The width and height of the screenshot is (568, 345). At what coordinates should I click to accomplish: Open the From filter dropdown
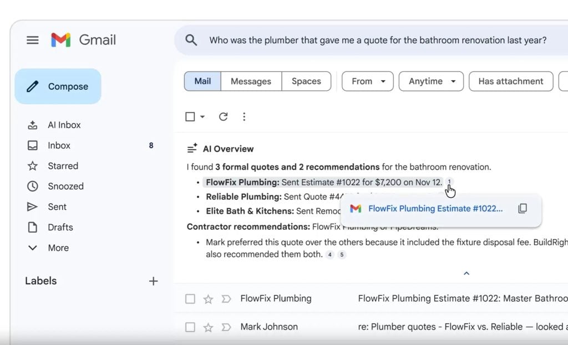point(367,81)
